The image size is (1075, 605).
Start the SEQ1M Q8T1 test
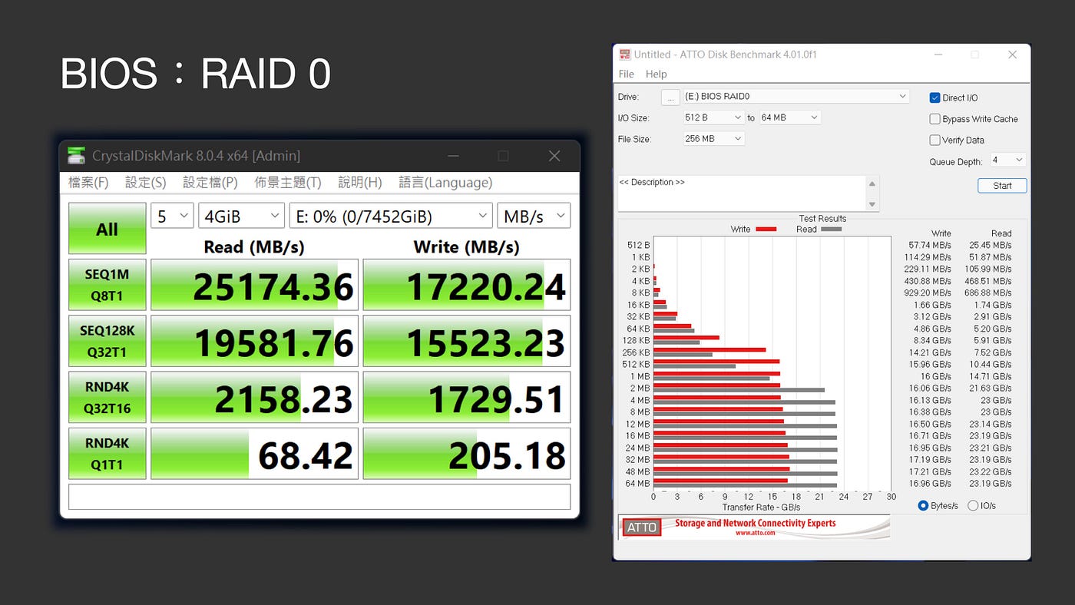107,284
